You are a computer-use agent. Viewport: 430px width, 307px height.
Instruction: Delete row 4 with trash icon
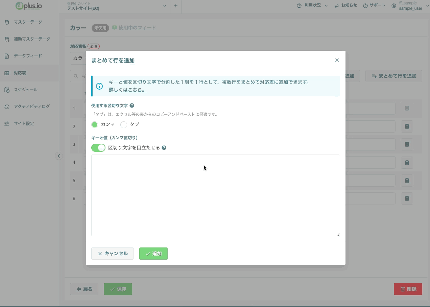click(x=407, y=163)
